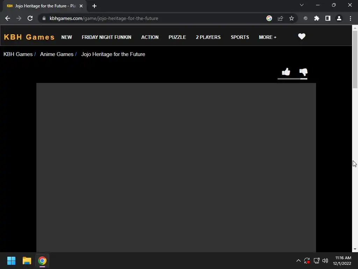Open a new tab with plus button
358x269 pixels.
point(94,6)
